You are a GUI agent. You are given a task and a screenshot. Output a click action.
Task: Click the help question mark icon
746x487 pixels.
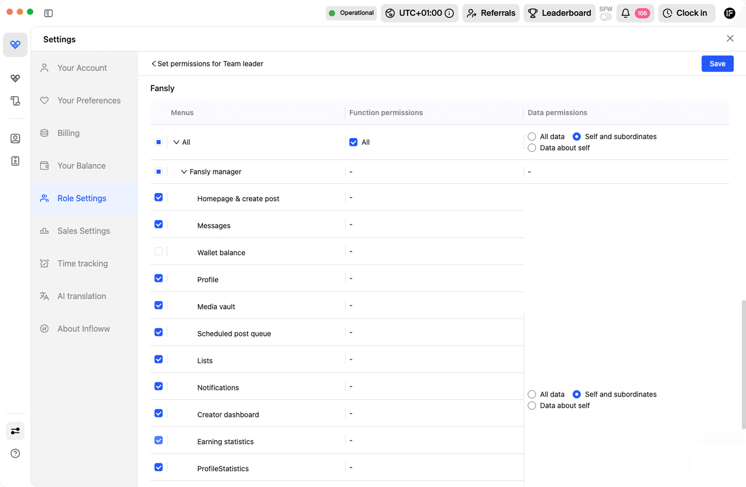coord(15,453)
